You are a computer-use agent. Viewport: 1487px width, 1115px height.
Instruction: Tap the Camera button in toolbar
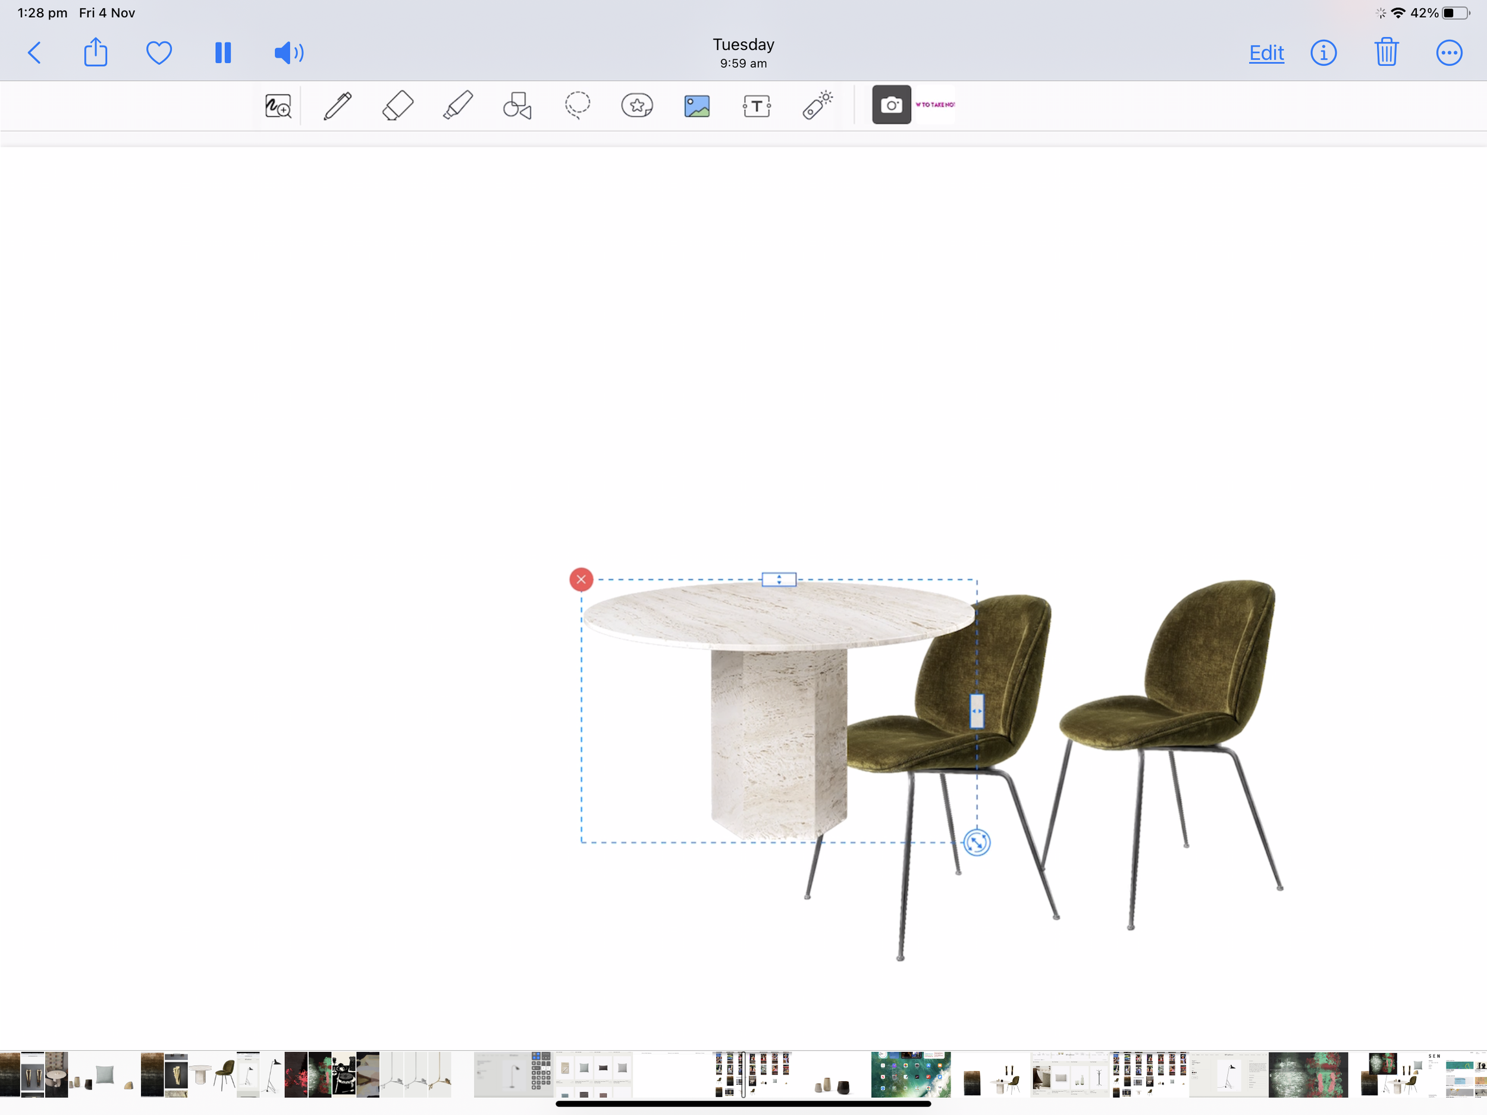coord(891,105)
